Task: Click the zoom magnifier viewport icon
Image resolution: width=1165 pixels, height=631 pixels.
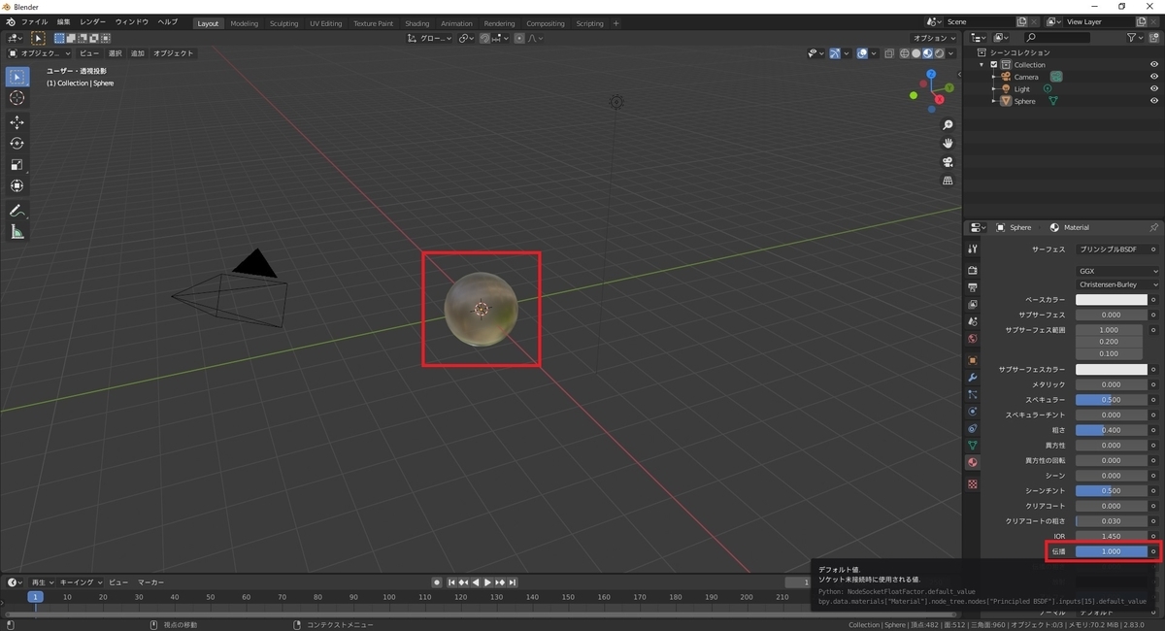Action: point(949,125)
